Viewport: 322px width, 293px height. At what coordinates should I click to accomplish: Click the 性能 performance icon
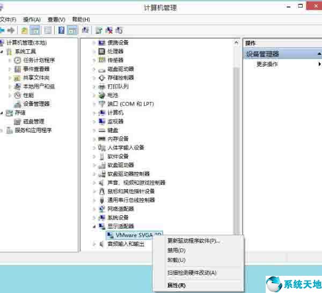click(x=18, y=96)
